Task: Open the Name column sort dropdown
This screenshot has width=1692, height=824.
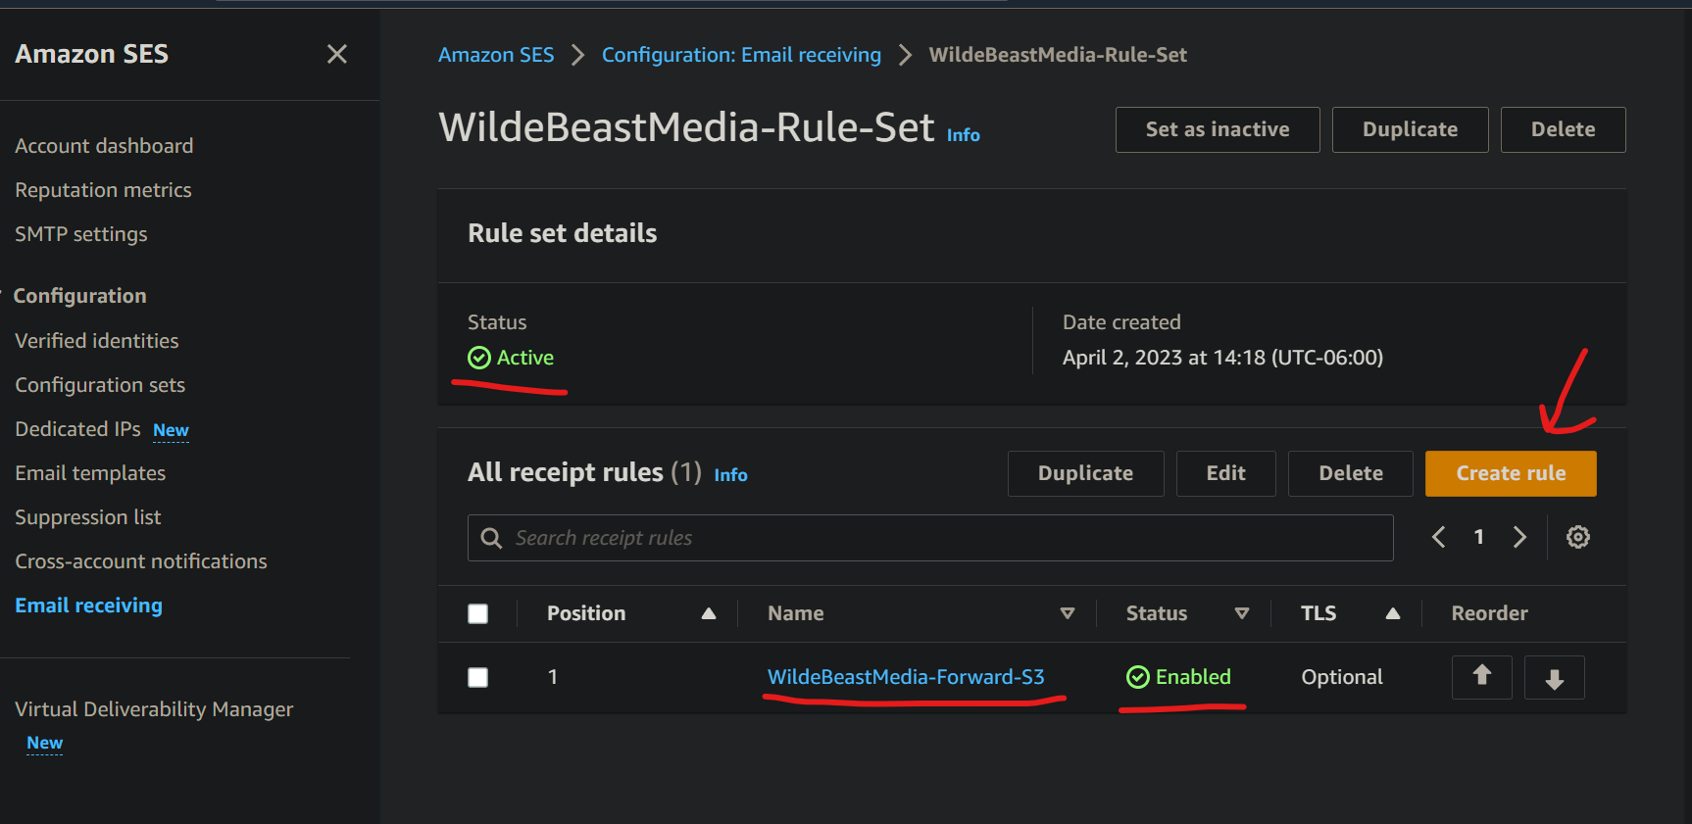Action: (x=1067, y=613)
